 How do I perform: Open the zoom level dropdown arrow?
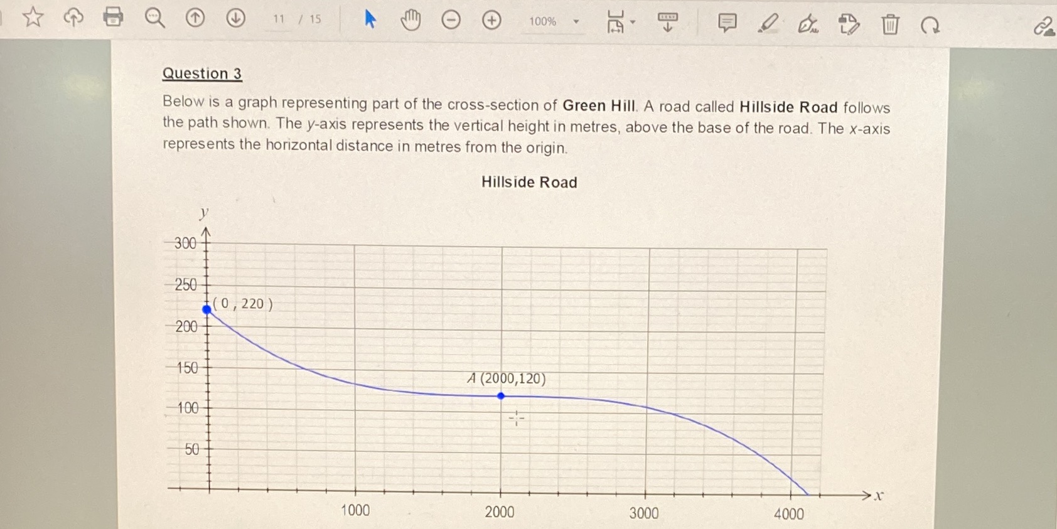(x=576, y=21)
